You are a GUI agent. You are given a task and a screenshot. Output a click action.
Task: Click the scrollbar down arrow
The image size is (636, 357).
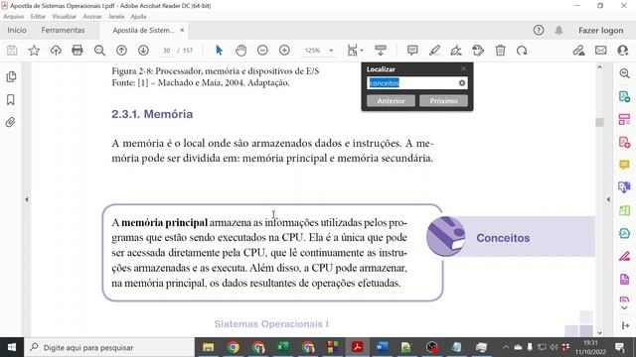599,333
